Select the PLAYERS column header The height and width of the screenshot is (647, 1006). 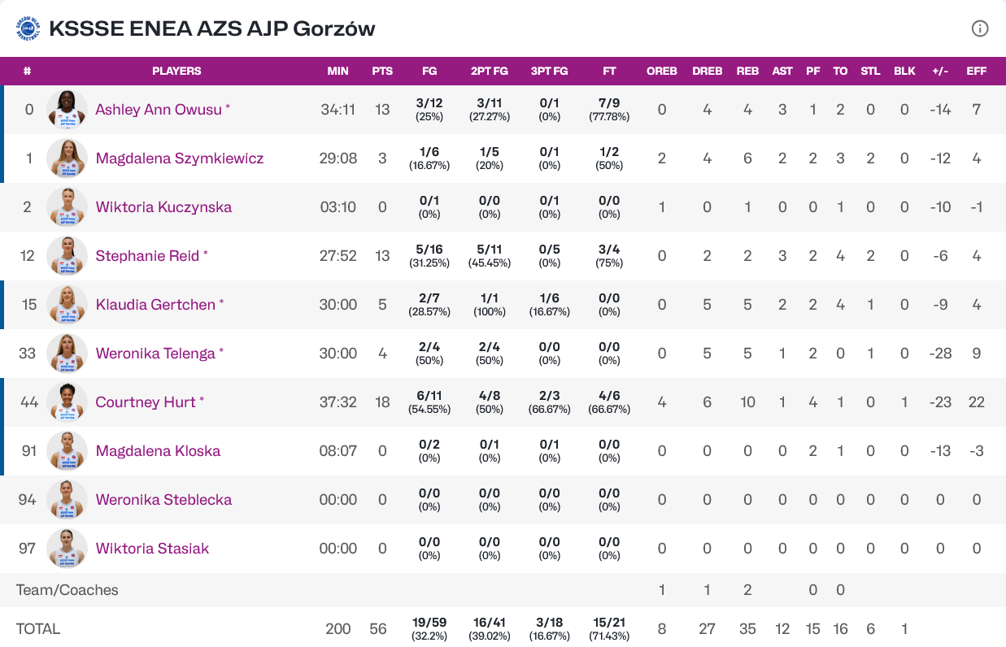pos(176,71)
